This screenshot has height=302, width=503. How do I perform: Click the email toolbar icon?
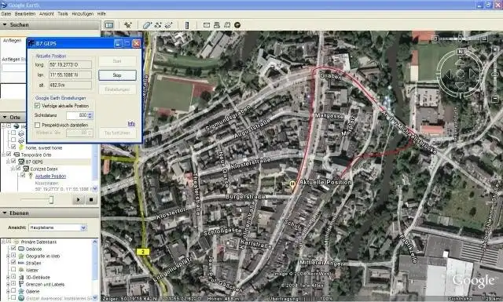pos(207,25)
